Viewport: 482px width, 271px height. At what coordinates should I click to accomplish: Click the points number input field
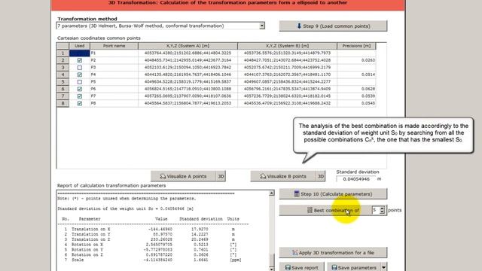coord(375,210)
